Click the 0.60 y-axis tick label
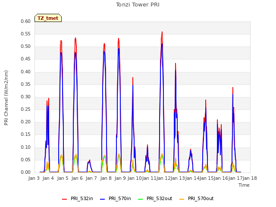276x207 pixels. [x=26, y=21]
